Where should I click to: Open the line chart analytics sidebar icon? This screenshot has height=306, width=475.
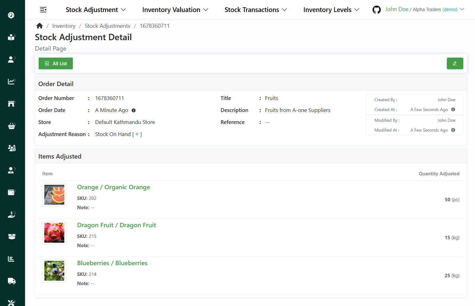[11, 81]
